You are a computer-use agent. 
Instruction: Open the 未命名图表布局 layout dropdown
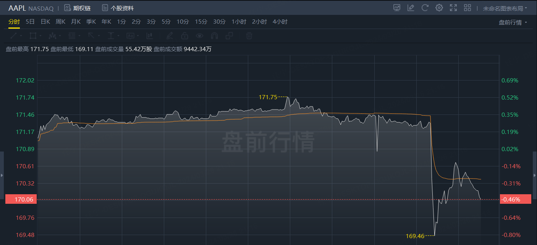coord(505,8)
